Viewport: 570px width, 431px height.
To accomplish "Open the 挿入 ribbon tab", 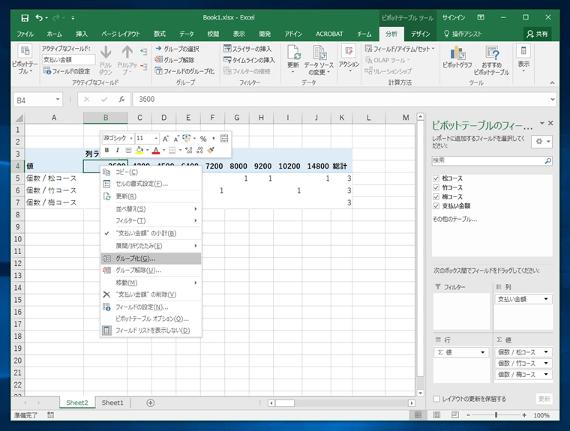I will pyautogui.click(x=82, y=34).
